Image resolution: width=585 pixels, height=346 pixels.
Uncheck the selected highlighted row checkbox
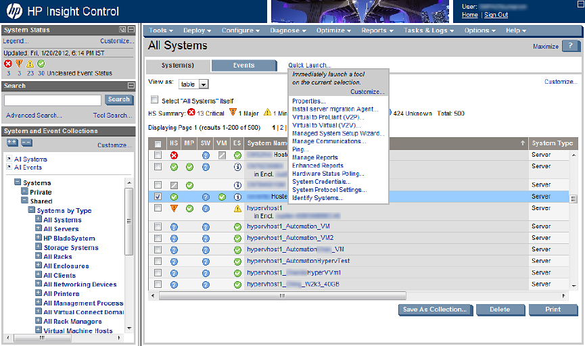pos(158,196)
